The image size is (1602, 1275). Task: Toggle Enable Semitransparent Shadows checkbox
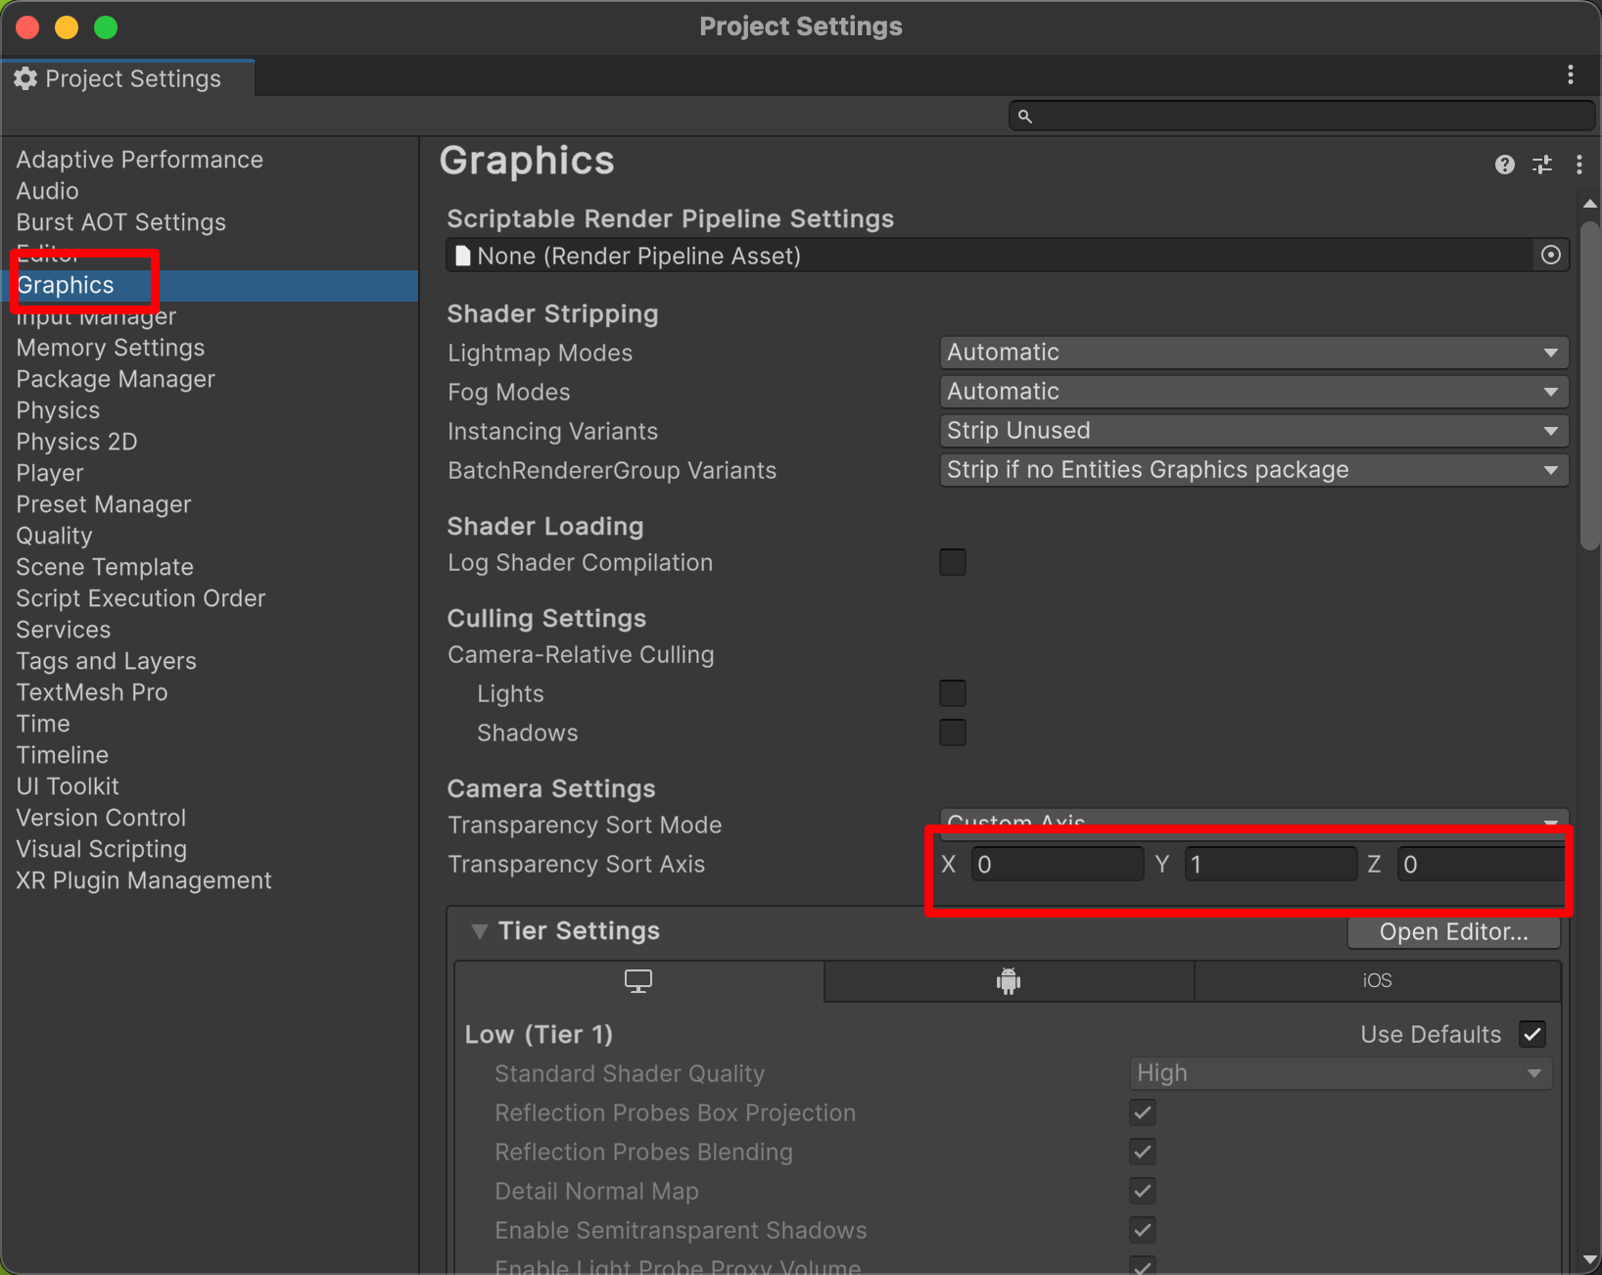[1143, 1230]
